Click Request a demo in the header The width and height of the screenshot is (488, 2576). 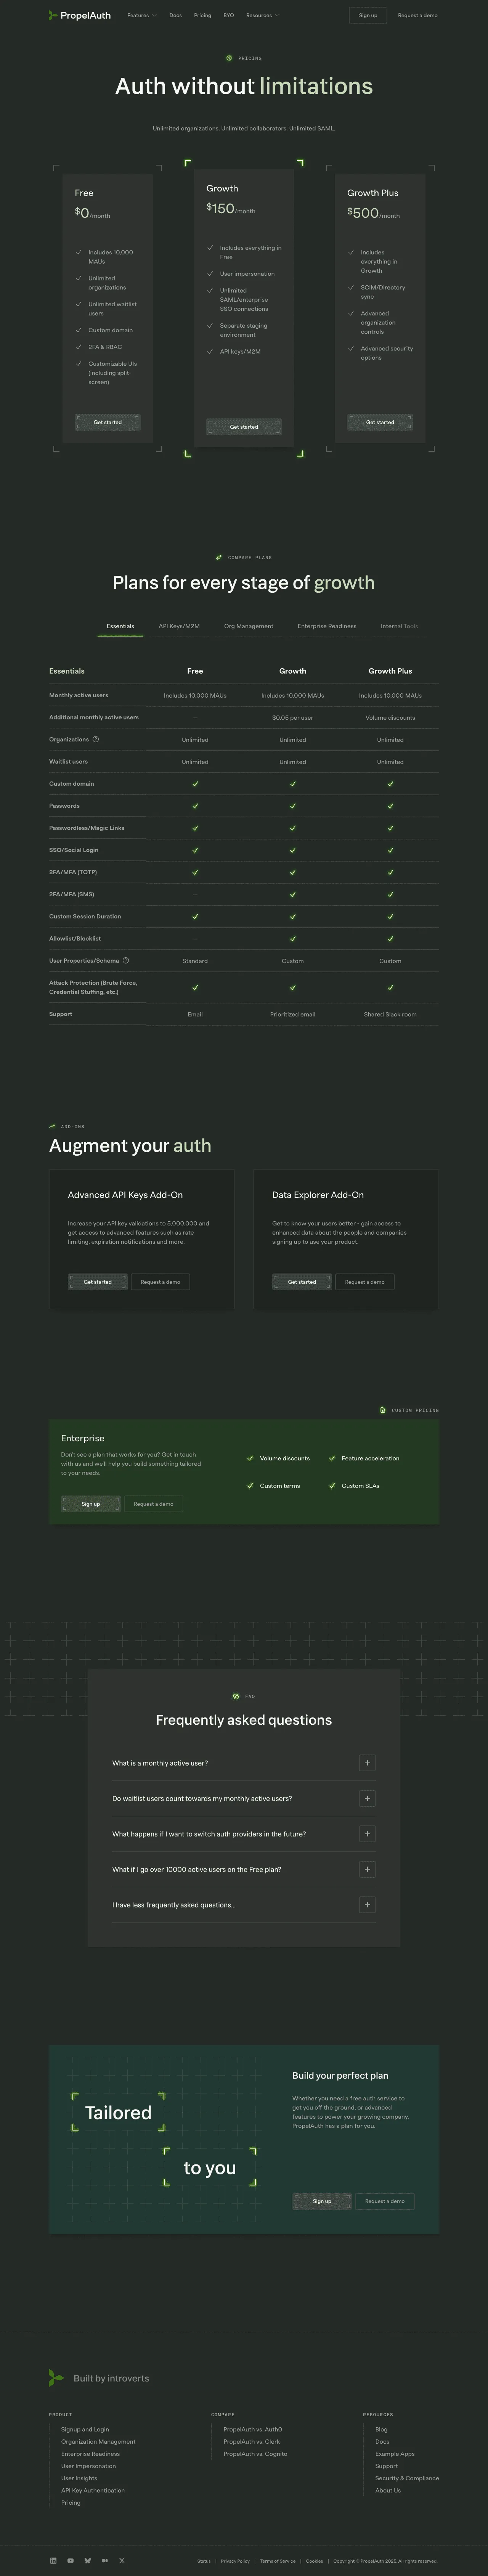tap(417, 15)
